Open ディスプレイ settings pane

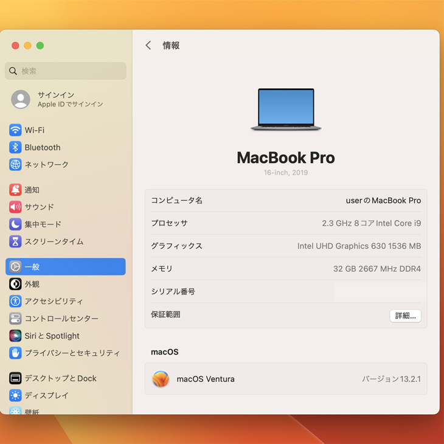(x=46, y=395)
